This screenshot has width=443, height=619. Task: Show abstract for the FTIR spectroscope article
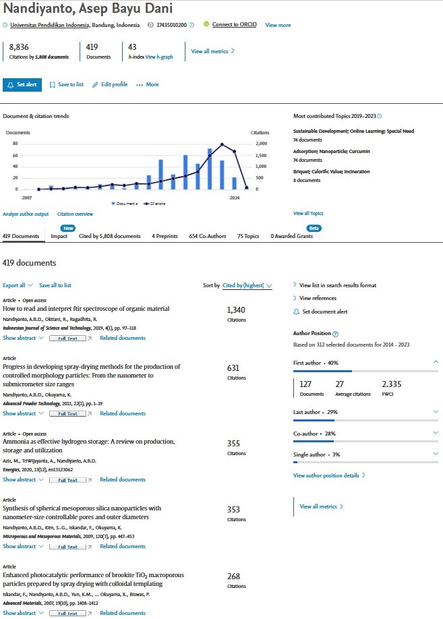pos(23,338)
